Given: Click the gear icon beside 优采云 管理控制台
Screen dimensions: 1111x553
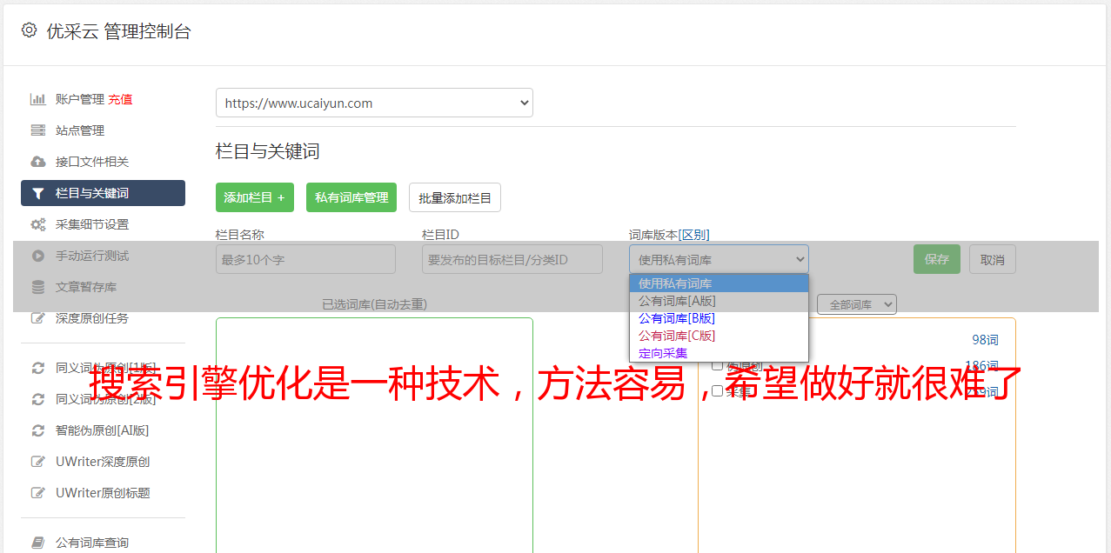Looking at the screenshot, I should [30, 30].
